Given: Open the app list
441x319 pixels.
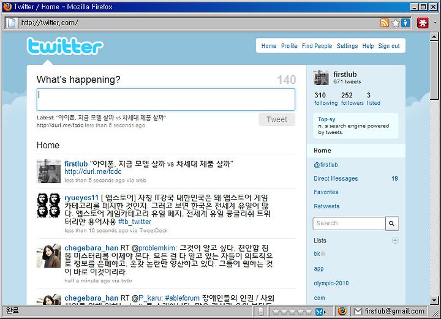Looking at the screenshot, I should point(318,268).
